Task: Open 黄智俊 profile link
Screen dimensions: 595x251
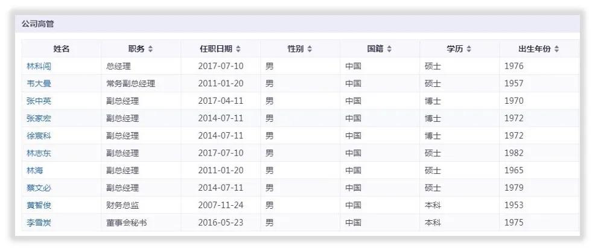Action: (x=39, y=206)
